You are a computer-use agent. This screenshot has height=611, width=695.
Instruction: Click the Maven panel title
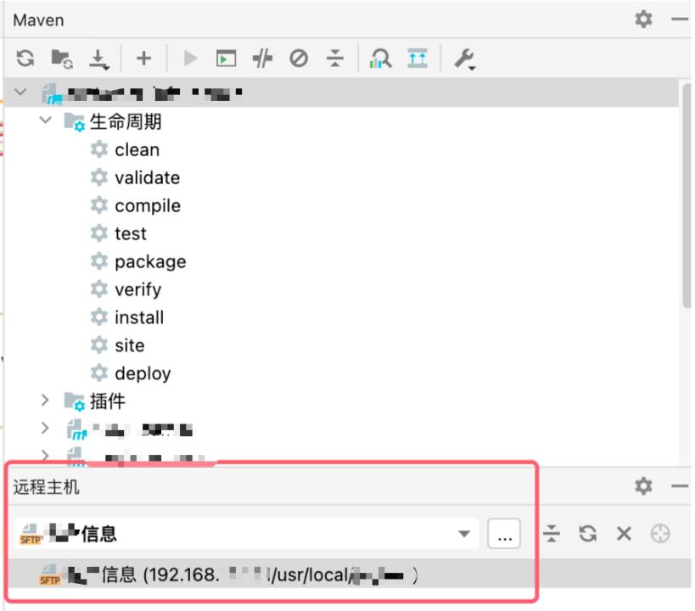point(38,20)
